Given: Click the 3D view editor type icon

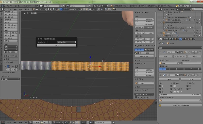Looking at the screenshot, I should [3, 9].
